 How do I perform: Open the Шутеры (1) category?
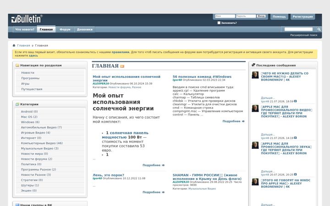(30, 185)
